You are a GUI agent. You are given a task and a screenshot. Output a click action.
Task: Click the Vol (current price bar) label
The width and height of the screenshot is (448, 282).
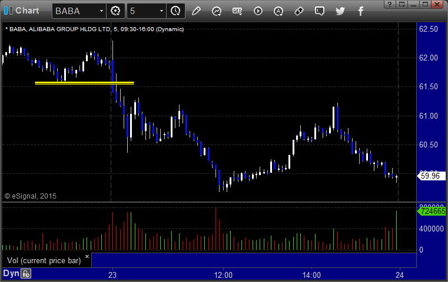pos(44,261)
